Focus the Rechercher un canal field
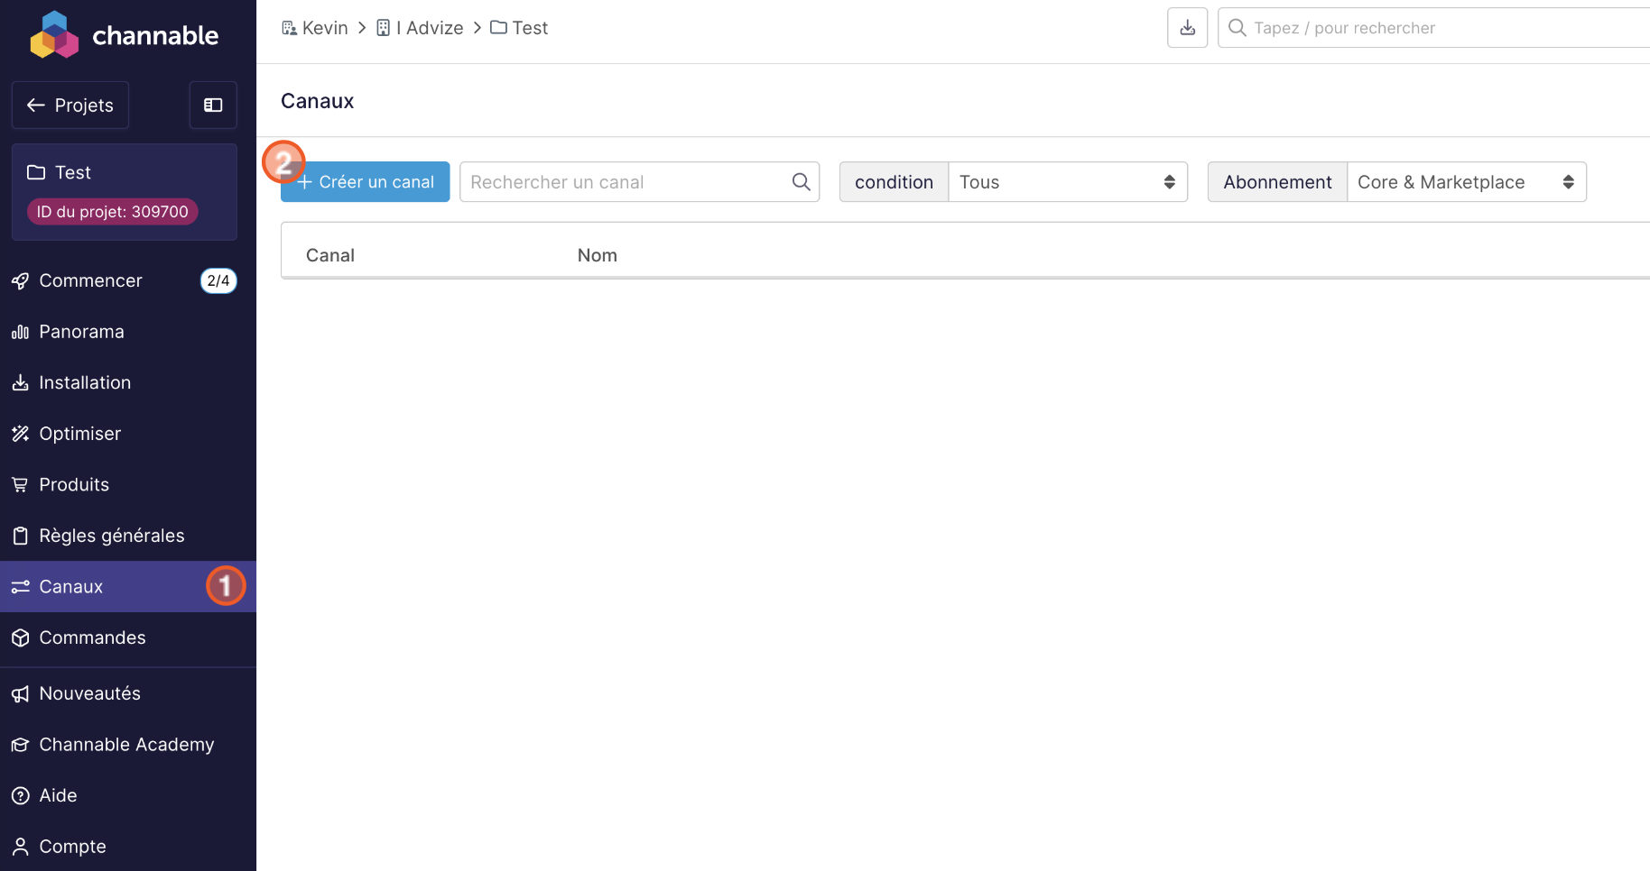 tap(623, 182)
